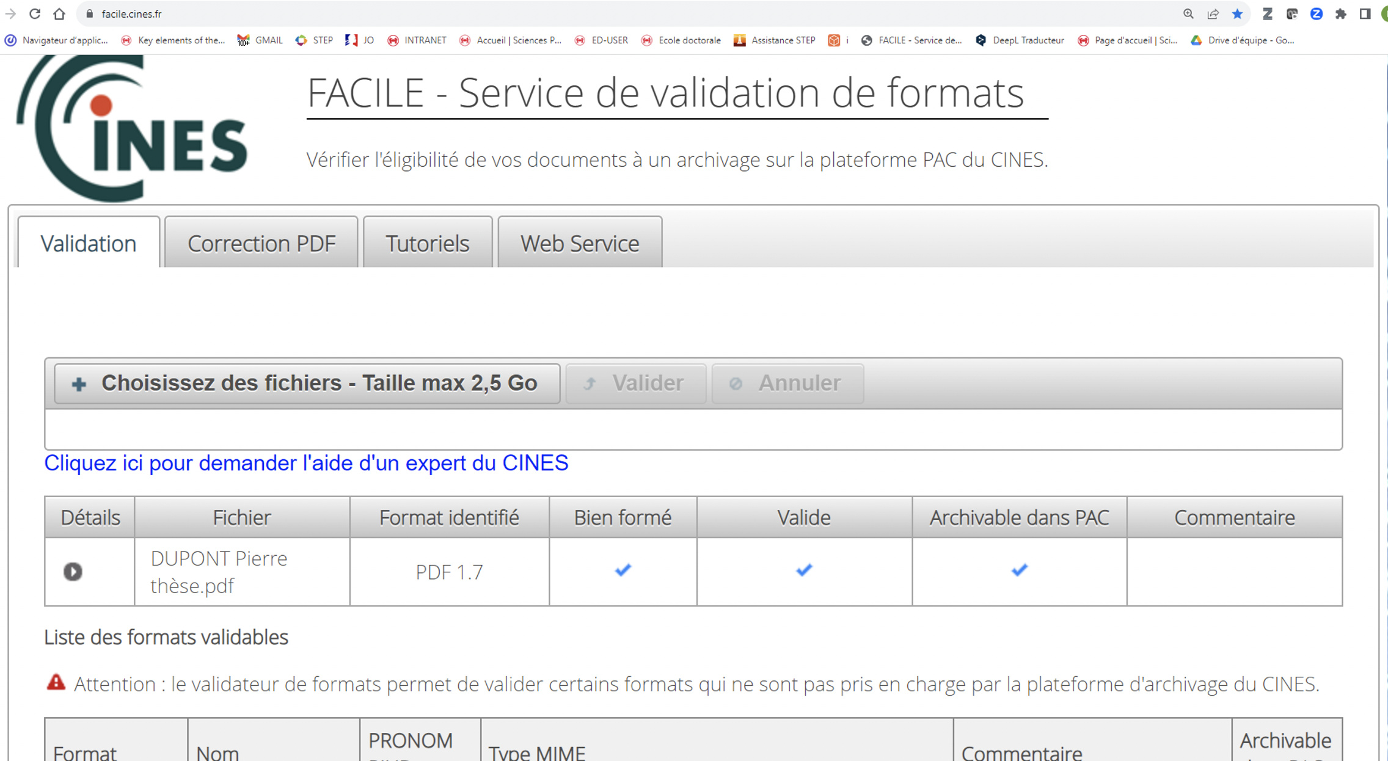
Task: Click the Bien formé column header
Action: pyautogui.click(x=623, y=517)
